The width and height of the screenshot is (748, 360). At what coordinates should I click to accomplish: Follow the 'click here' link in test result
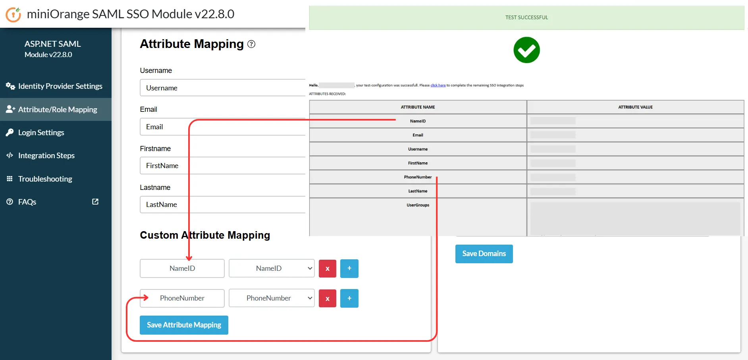(x=438, y=85)
